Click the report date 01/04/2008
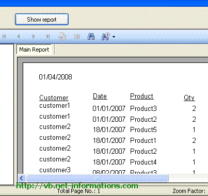Screen dimensions: 208x196 pos(55,77)
